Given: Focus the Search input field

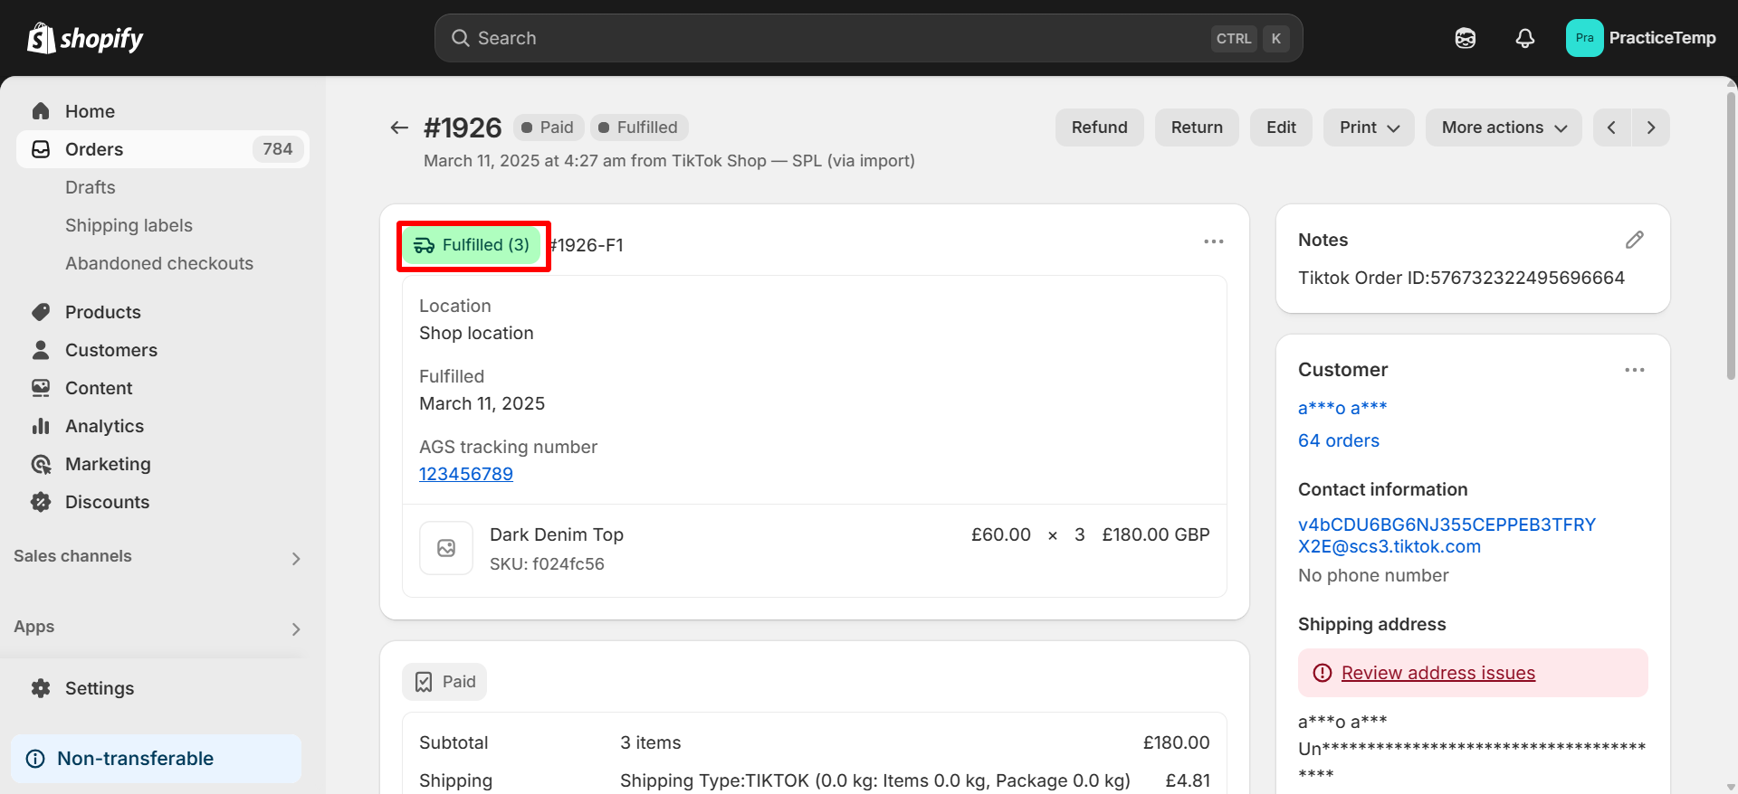Looking at the screenshot, I should click(869, 38).
